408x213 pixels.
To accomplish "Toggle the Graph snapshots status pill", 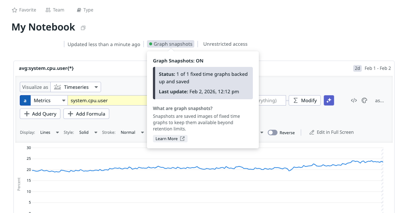I will pos(171,44).
